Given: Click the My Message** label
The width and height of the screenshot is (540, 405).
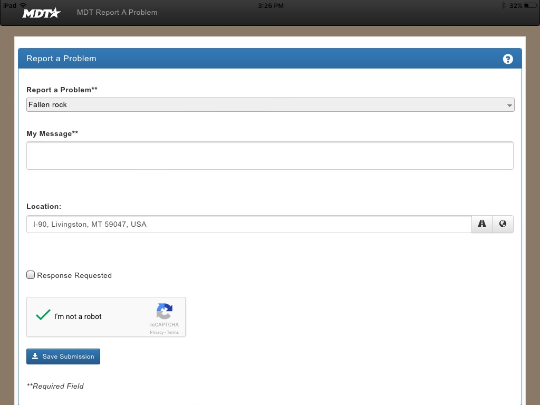Looking at the screenshot, I should click(52, 133).
